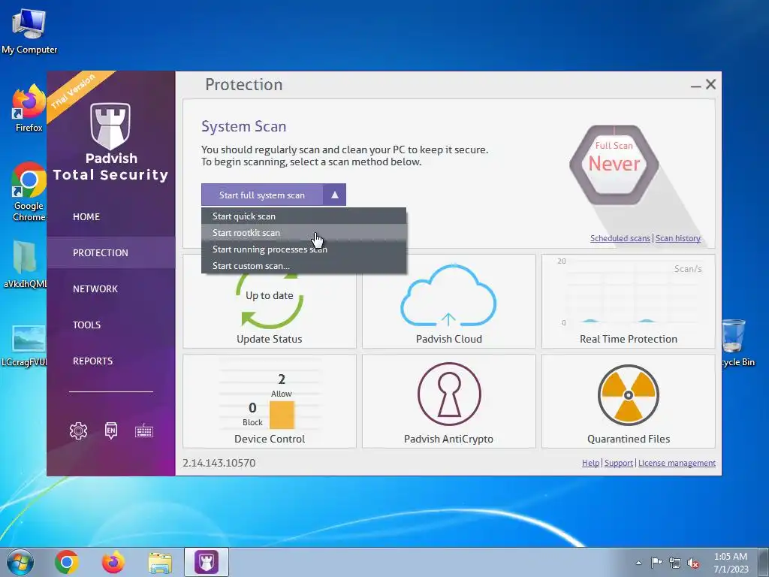This screenshot has height=577, width=769.
Task: Click the Up to date status text
Action: pos(270,295)
